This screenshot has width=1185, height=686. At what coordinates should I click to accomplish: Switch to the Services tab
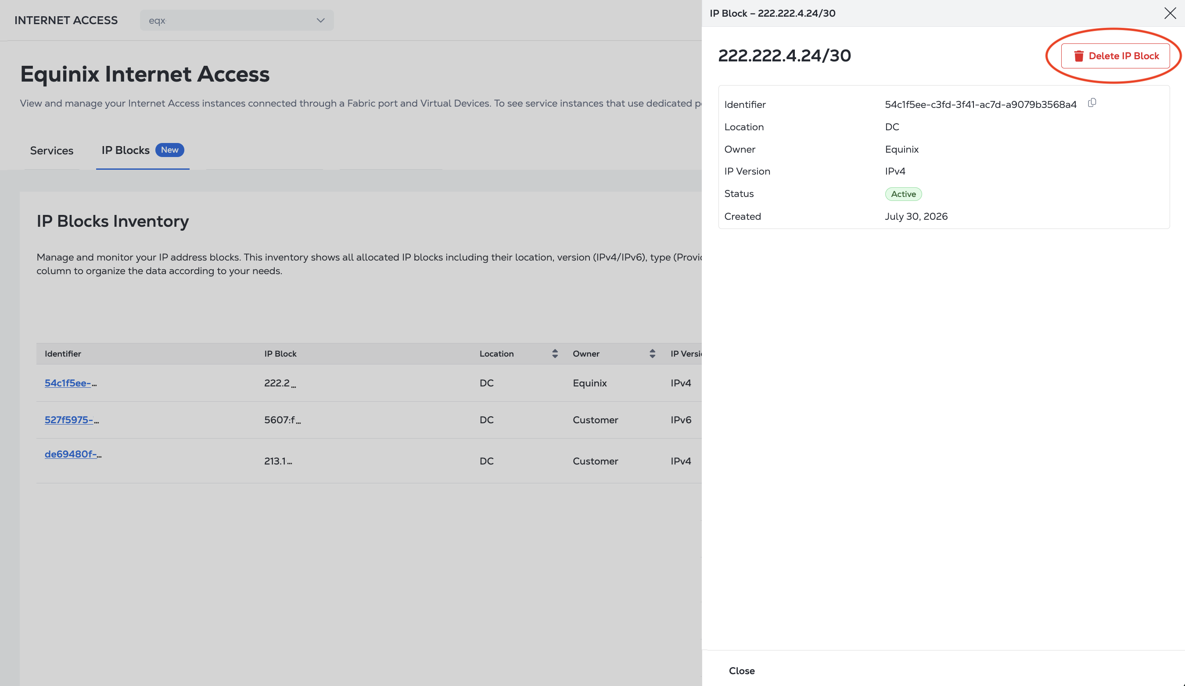click(x=52, y=151)
